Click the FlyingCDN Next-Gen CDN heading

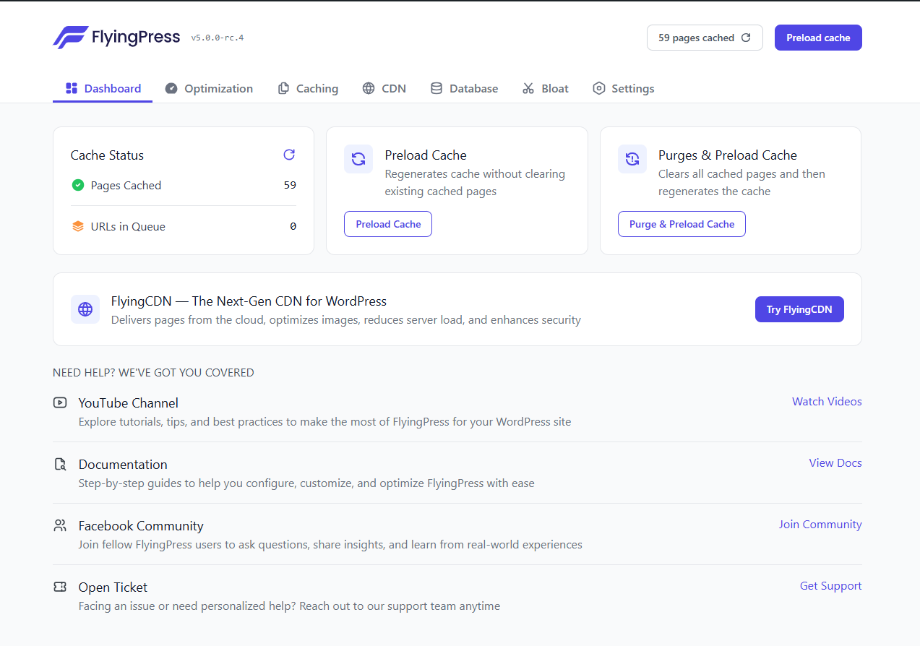[x=249, y=301]
